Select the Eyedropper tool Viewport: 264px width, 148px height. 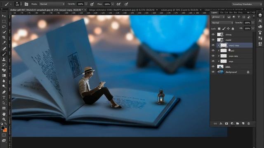tap(4, 43)
